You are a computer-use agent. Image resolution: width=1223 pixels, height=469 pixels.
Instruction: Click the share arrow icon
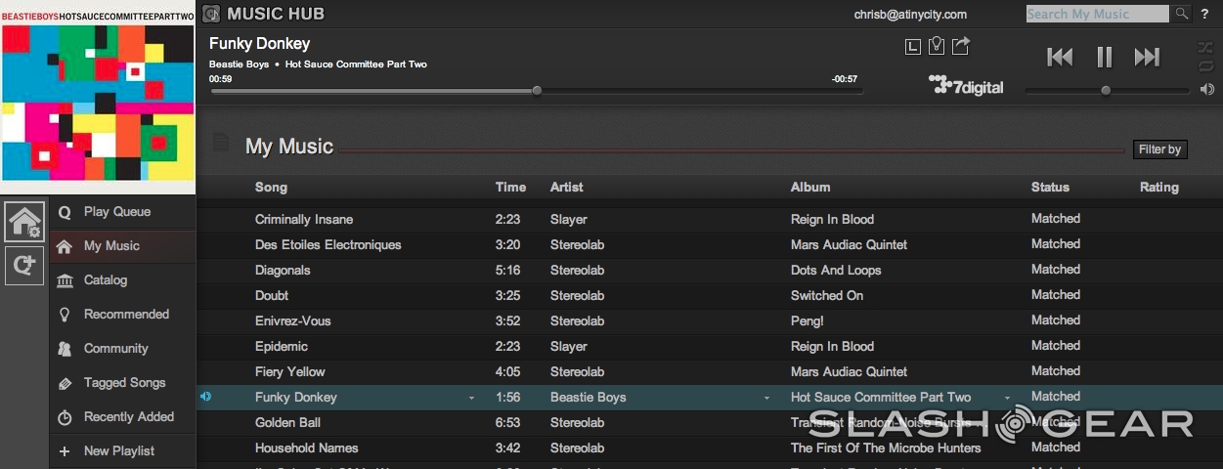(x=961, y=45)
